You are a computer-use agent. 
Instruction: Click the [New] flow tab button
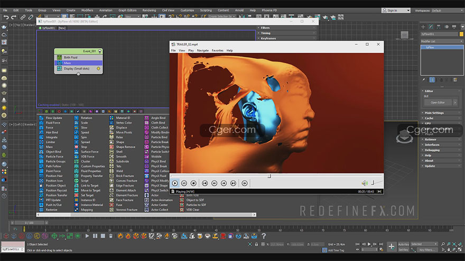tap(62, 28)
